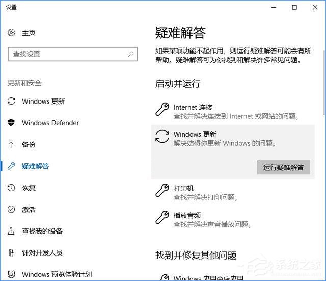This screenshot has height=281, width=326.
Task: Click the magnifier icon in search box
Action: coord(130,54)
